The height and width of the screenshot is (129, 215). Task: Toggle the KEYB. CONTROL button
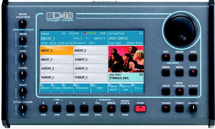click(x=180, y=92)
